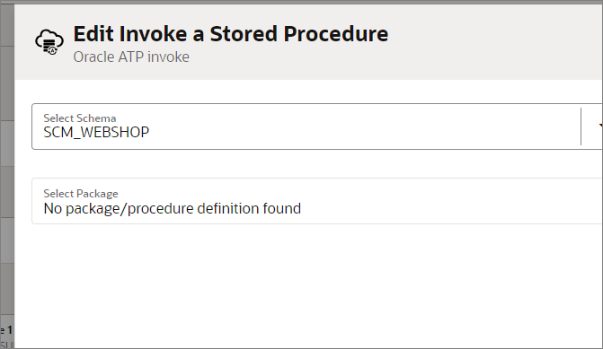Click the dark top border above the dialog

[x=302, y=2]
